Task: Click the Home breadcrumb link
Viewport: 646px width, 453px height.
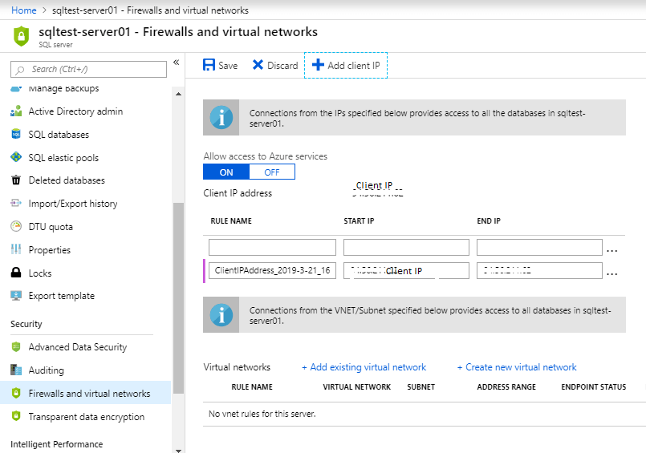Action: click(24, 10)
